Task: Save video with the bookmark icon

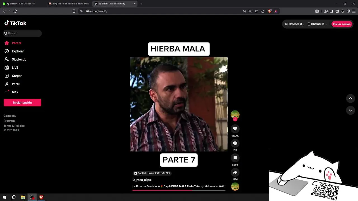Action: coord(235,158)
